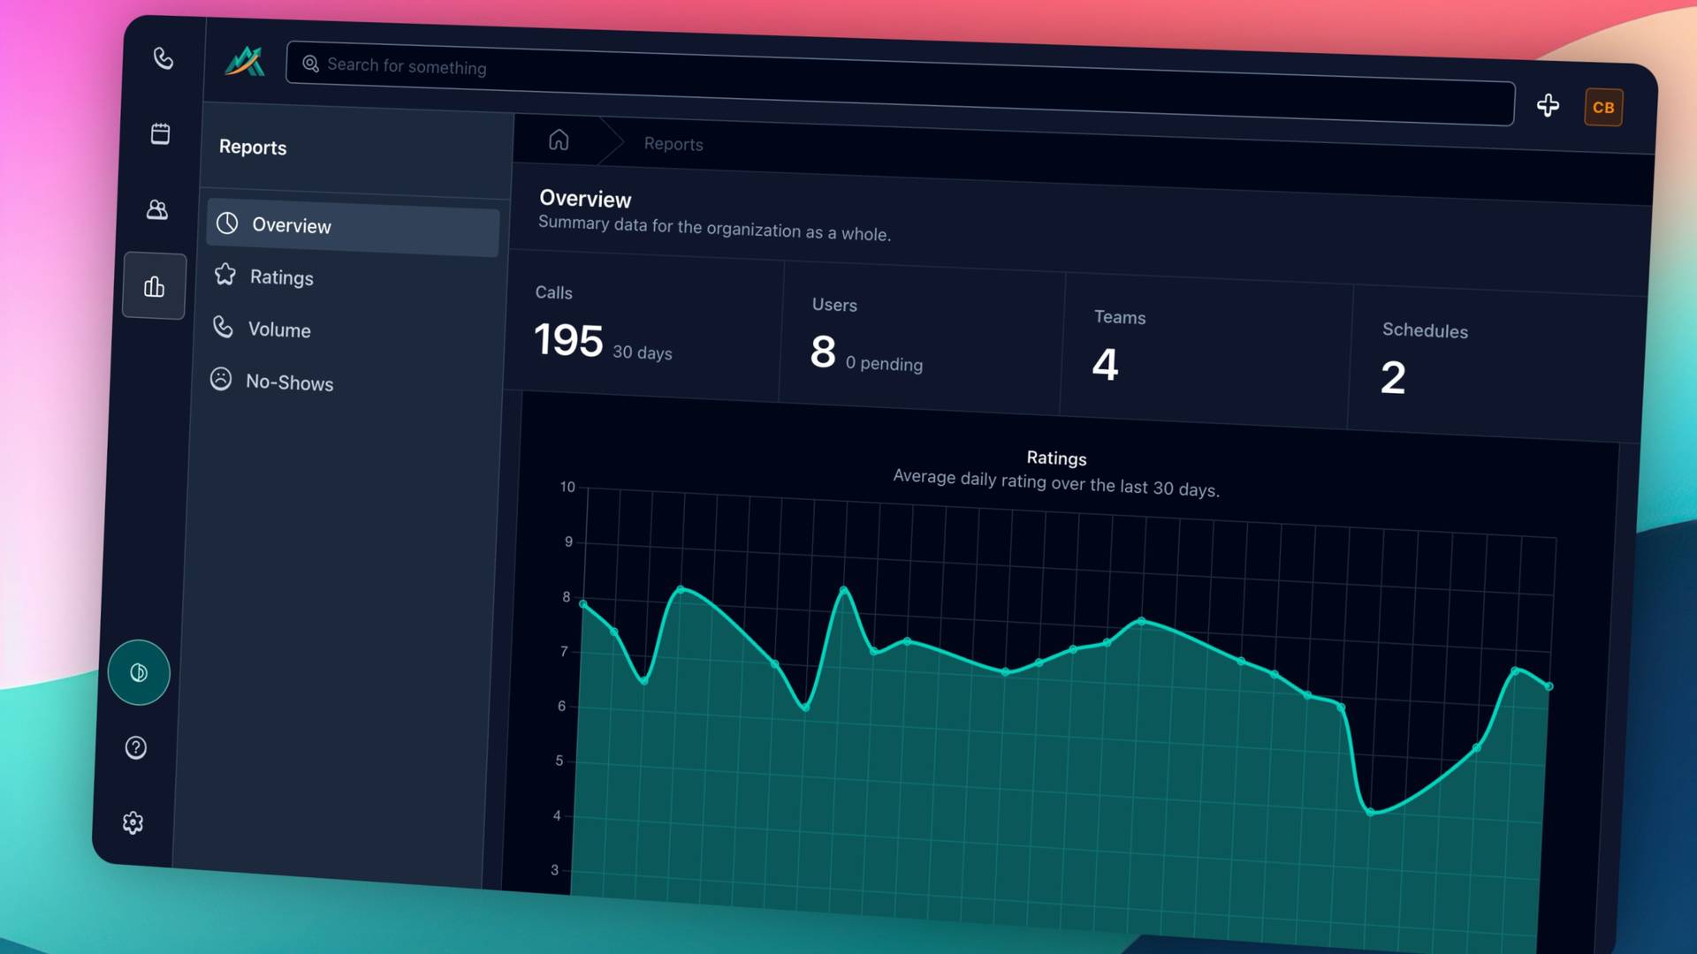The image size is (1697, 954).
Task: Click the Users 8 stat card
Action: [x=921, y=338]
